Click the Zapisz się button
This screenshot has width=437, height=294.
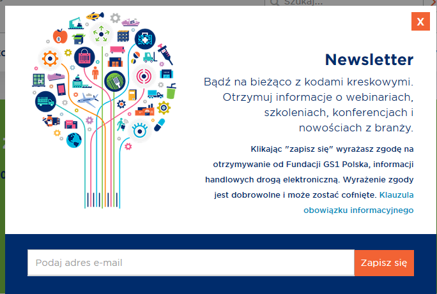coord(383,263)
